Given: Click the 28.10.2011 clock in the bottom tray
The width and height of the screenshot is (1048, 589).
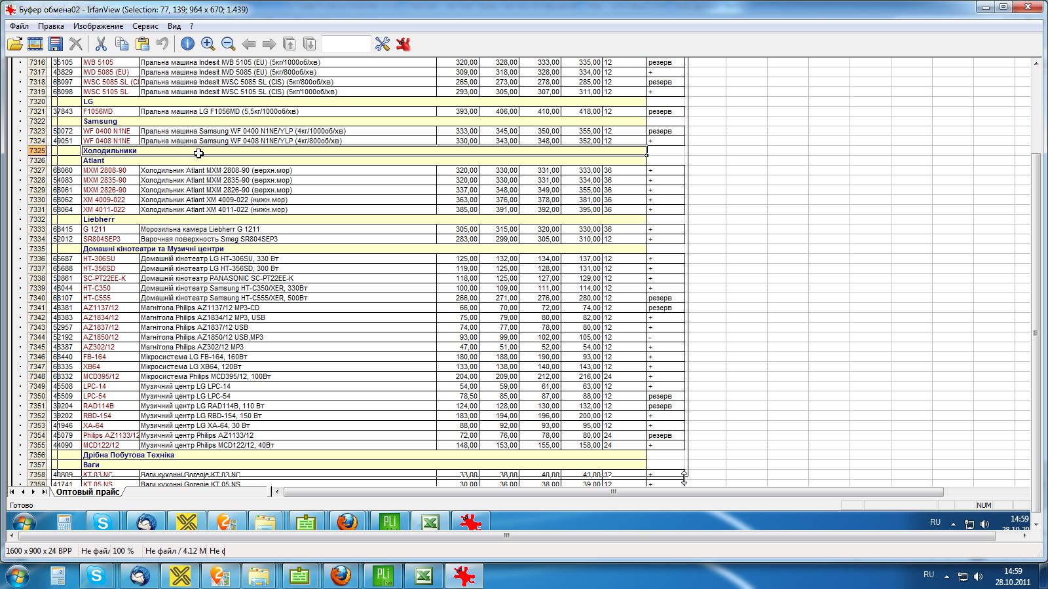Looking at the screenshot, I should (1013, 577).
